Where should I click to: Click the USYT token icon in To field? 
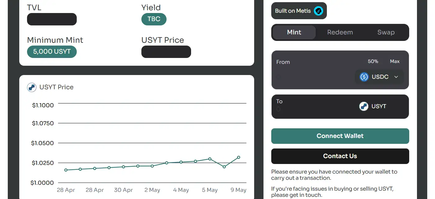click(x=364, y=106)
